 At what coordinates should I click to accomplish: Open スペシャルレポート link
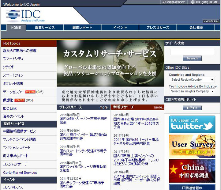16,148
